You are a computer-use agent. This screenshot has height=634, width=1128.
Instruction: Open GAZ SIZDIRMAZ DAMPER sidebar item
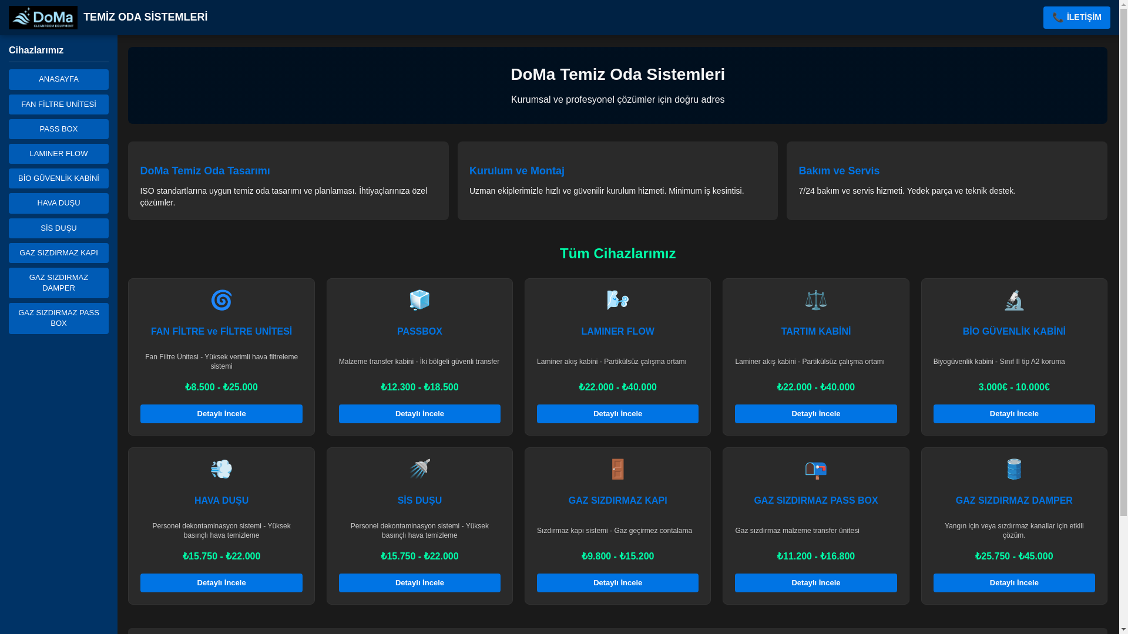pos(59,283)
